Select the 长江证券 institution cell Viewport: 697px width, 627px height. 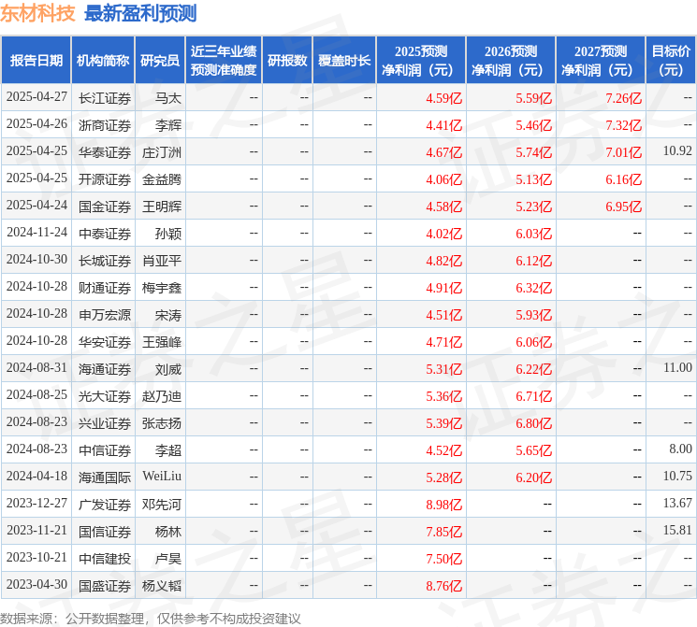[105, 98]
